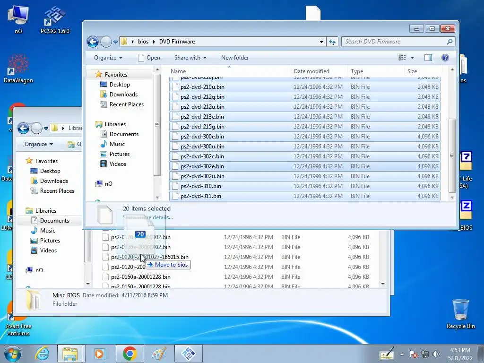Open PCSX2 1.6.0 desktop shortcut

[x=55, y=20]
